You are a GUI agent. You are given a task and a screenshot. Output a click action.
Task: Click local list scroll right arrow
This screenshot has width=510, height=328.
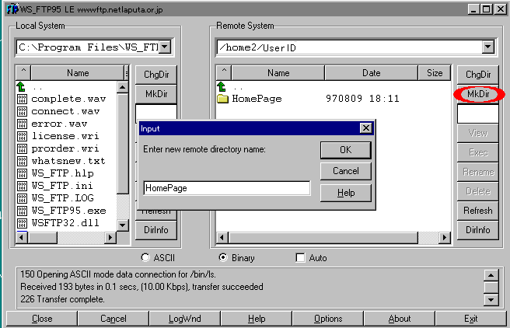(110, 238)
